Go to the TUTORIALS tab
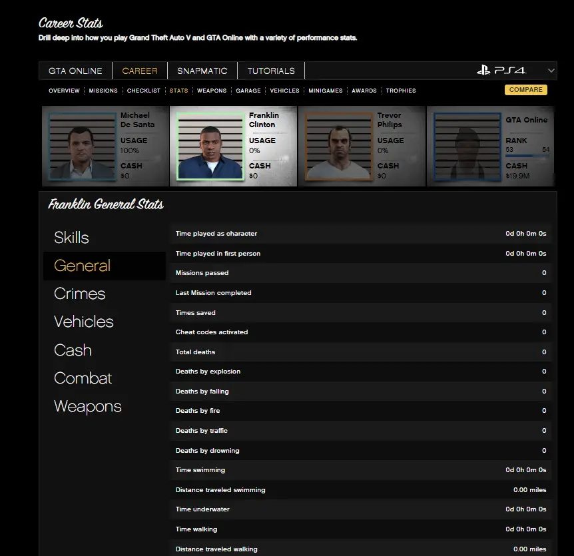This screenshot has height=556, width=574. (271, 71)
